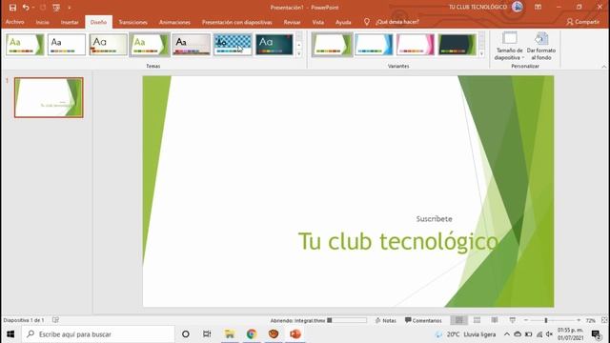The height and width of the screenshot is (343, 610).
Task: Apply the first green Faceta theme thumbnail
Action: 25,45
